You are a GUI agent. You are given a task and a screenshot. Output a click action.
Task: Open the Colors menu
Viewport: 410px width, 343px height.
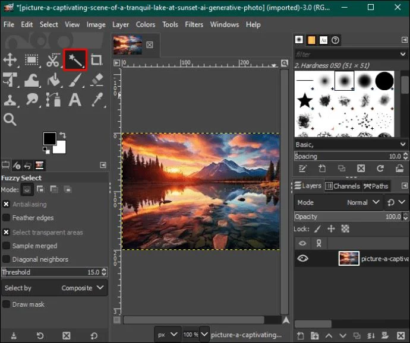146,24
